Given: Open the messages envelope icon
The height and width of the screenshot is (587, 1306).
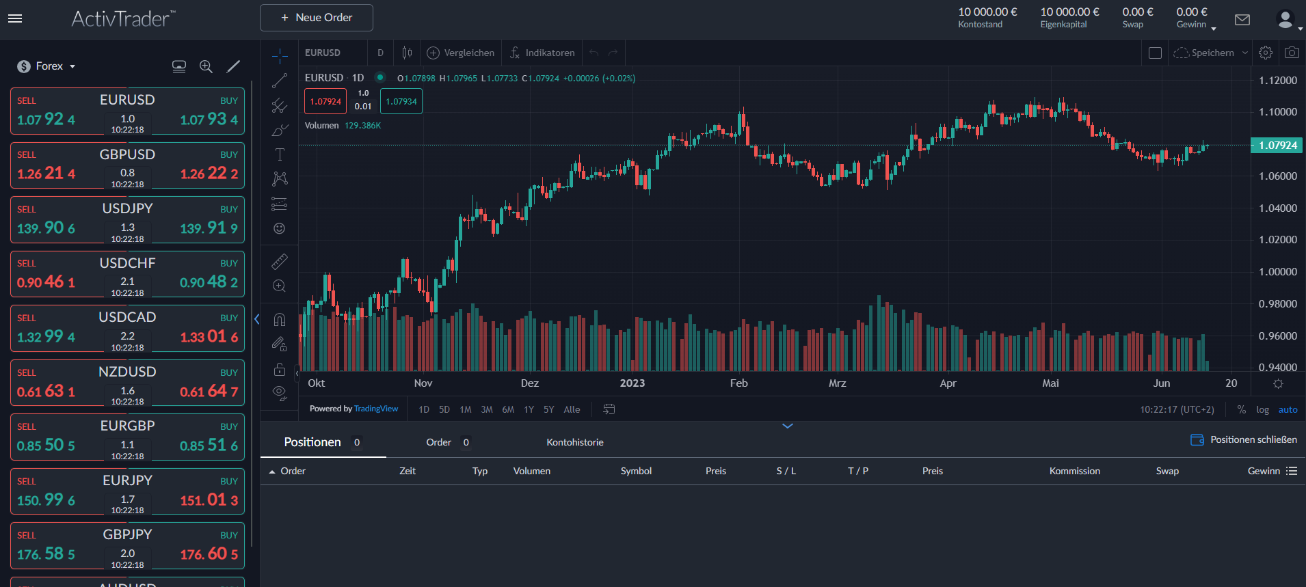Looking at the screenshot, I should click(x=1242, y=20).
